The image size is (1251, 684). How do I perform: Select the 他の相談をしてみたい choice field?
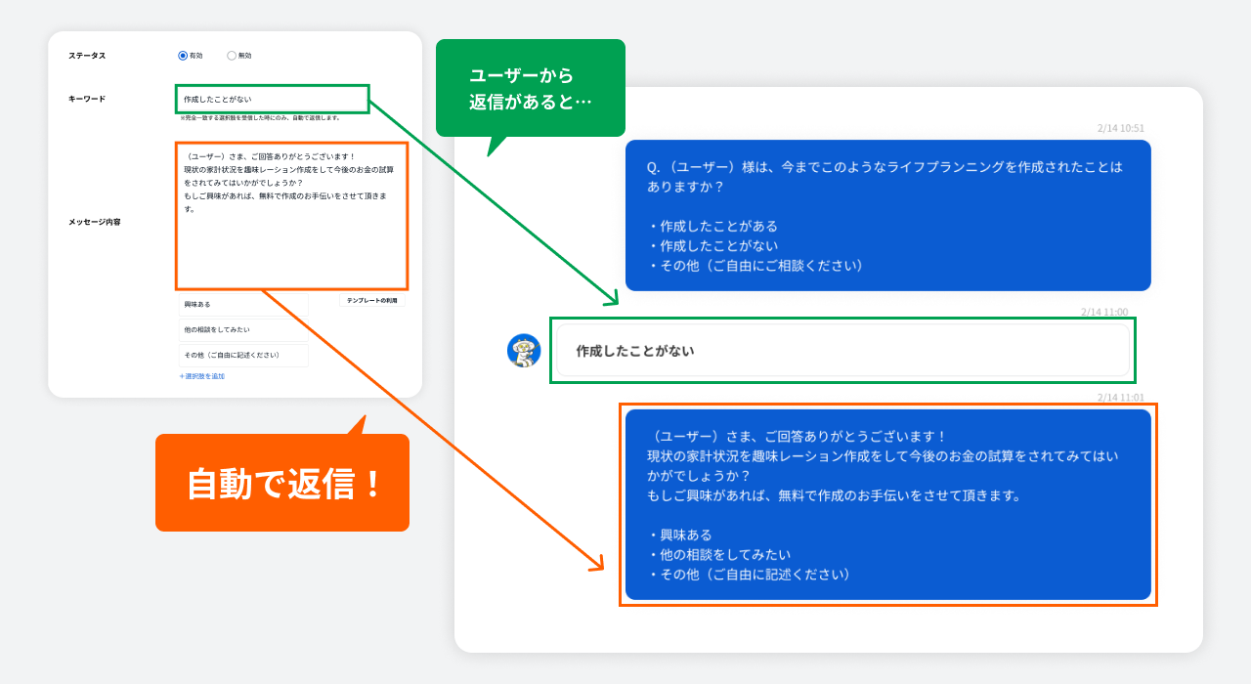(x=241, y=330)
